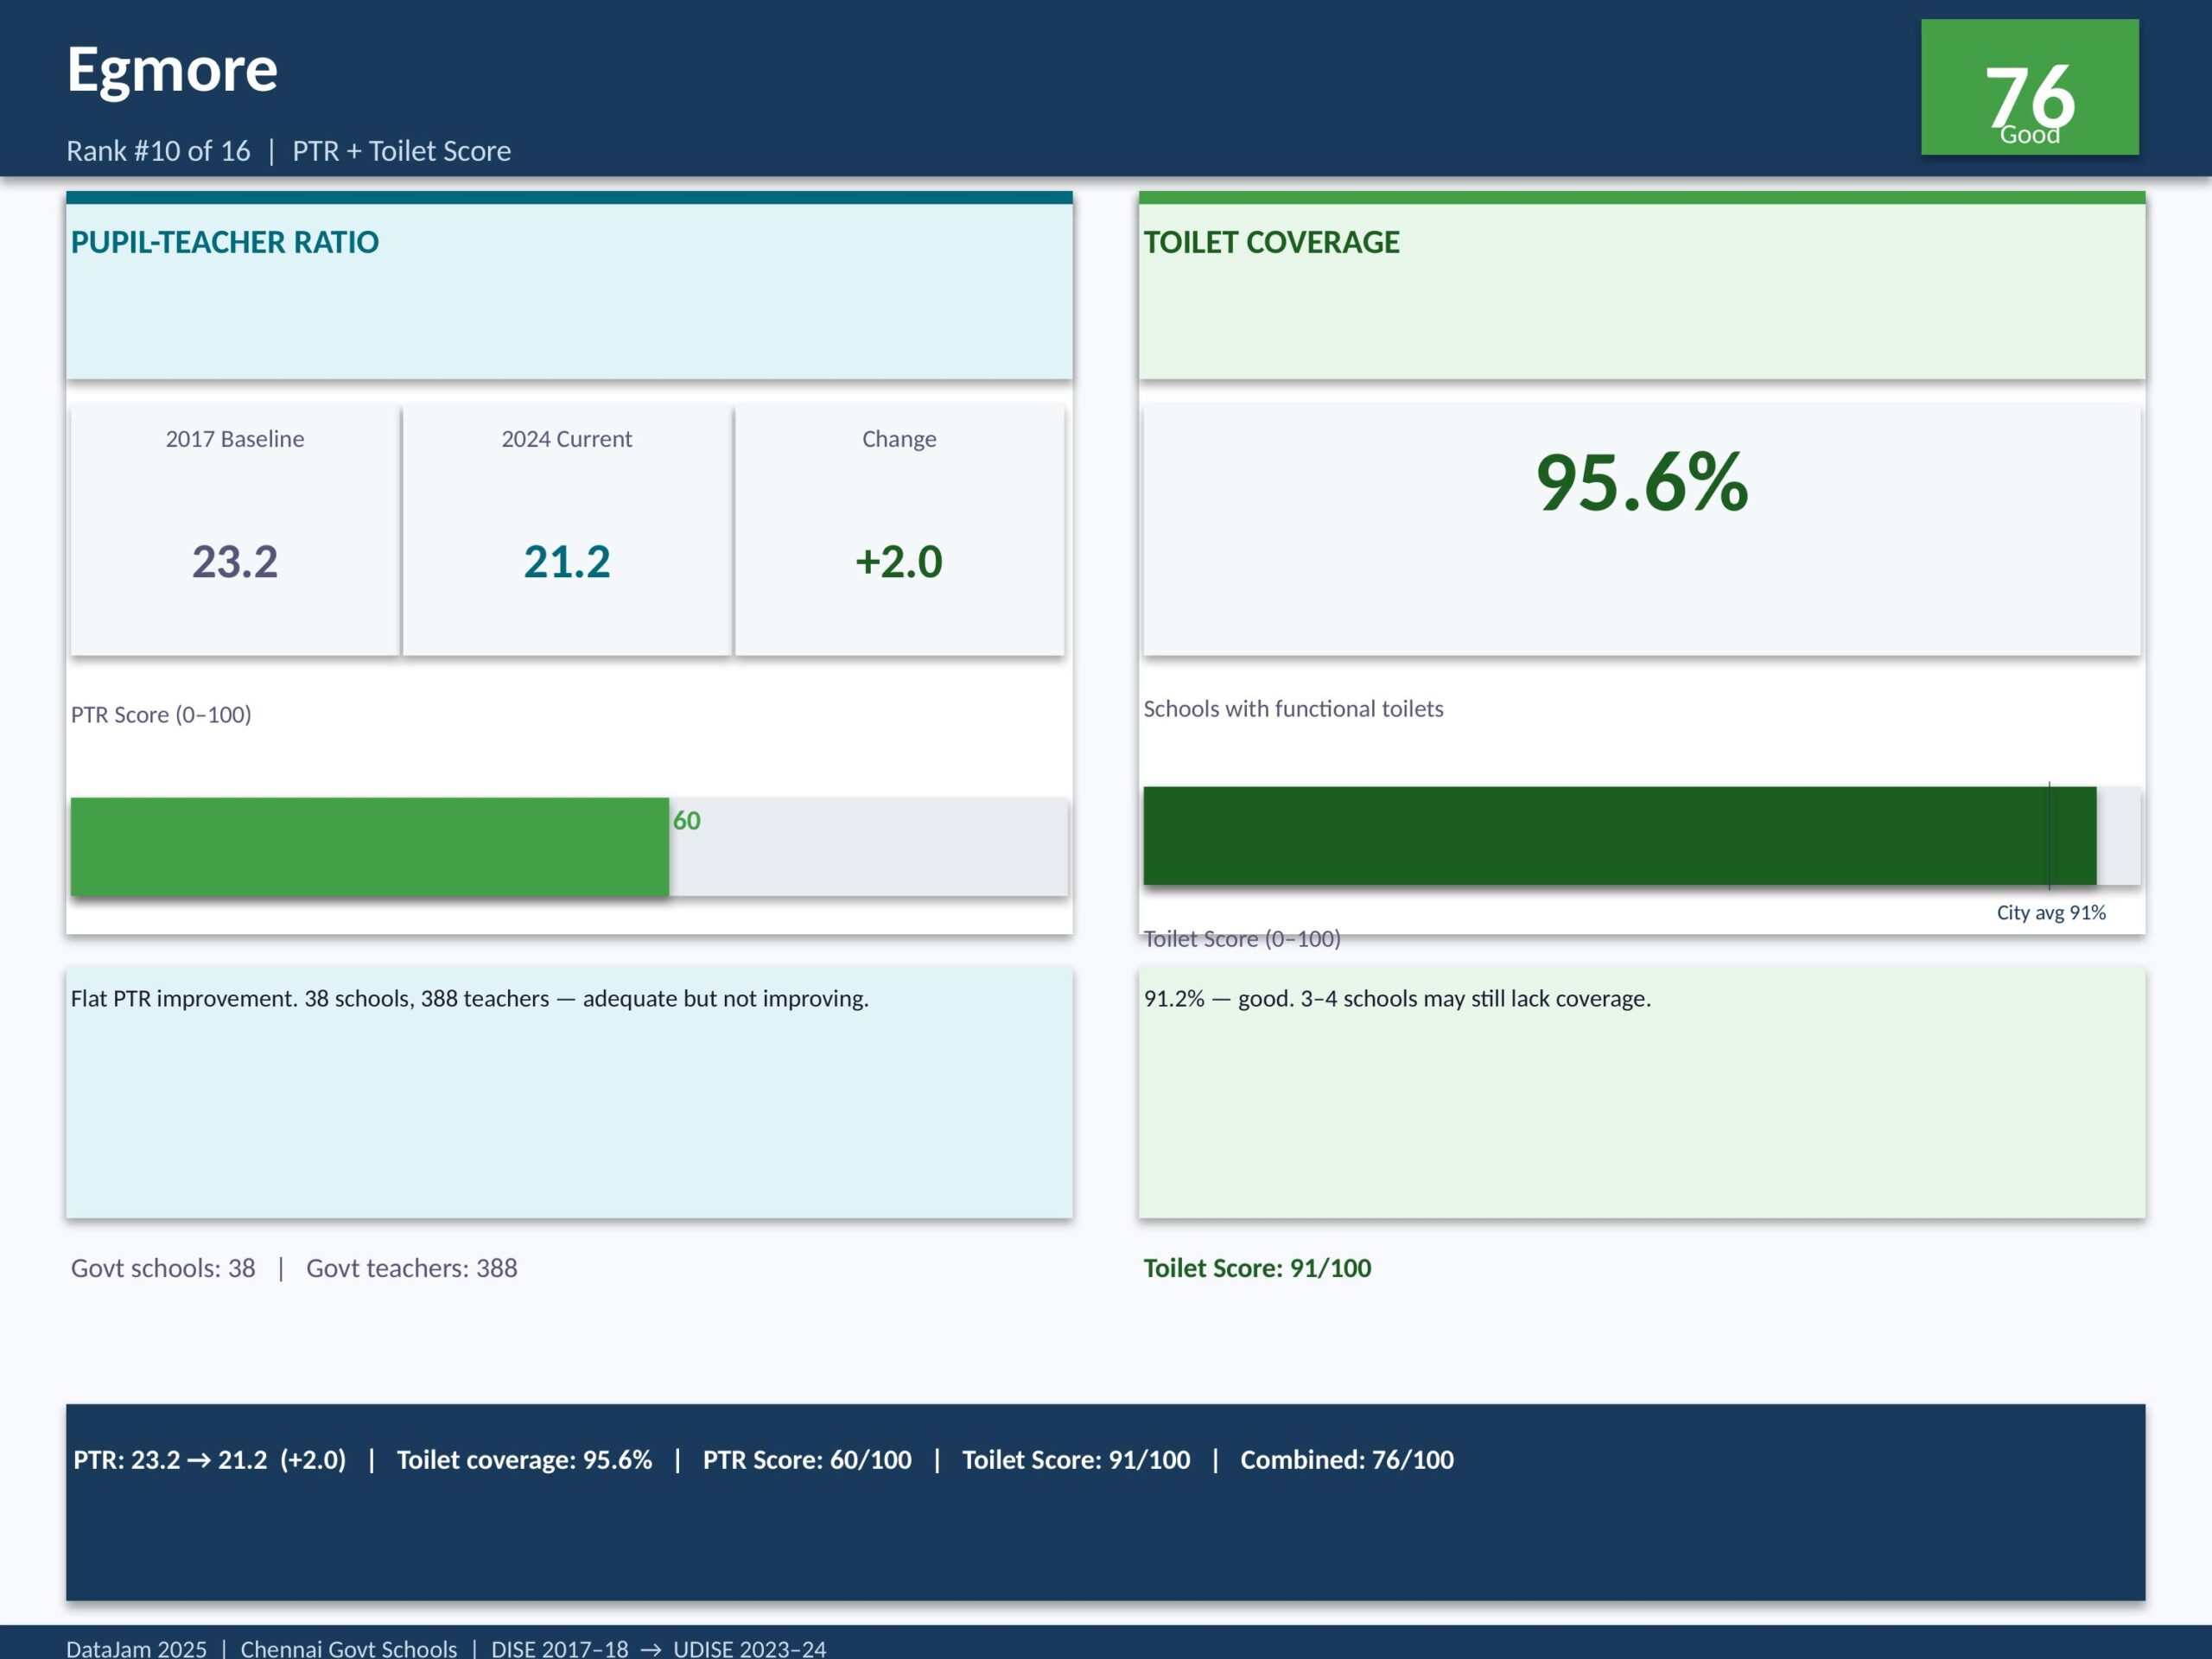Select the 2024 Current 21.2 card
2212x1659 pixels.
click(x=567, y=530)
